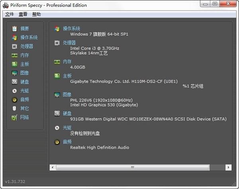Show 光驱 details from sidebar
This screenshot has height=189, width=239.
[25, 91]
